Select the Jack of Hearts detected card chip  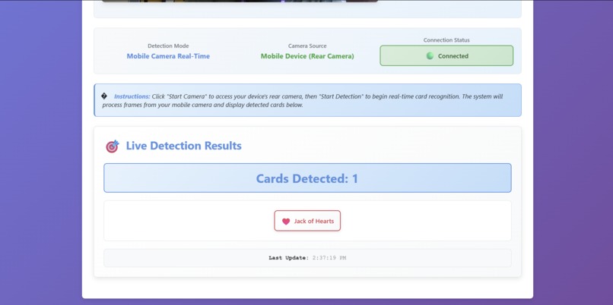click(307, 221)
